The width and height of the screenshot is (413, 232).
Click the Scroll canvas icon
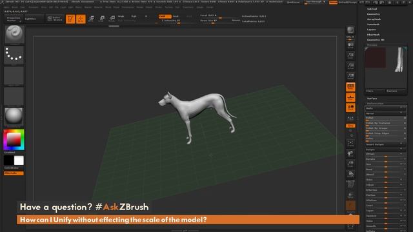[x=350, y=45]
